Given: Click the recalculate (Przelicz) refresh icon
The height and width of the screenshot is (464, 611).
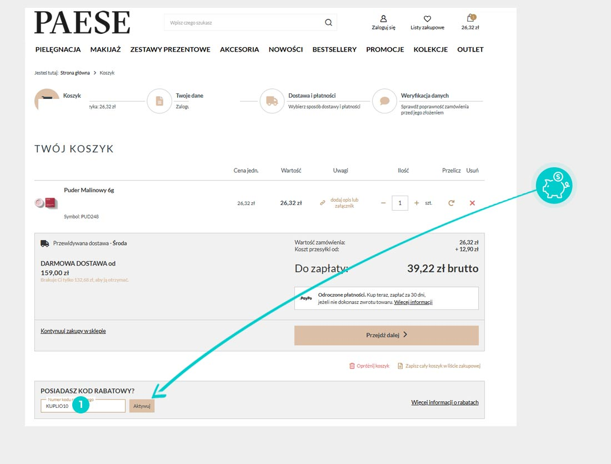Looking at the screenshot, I should [x=451, y=203].
